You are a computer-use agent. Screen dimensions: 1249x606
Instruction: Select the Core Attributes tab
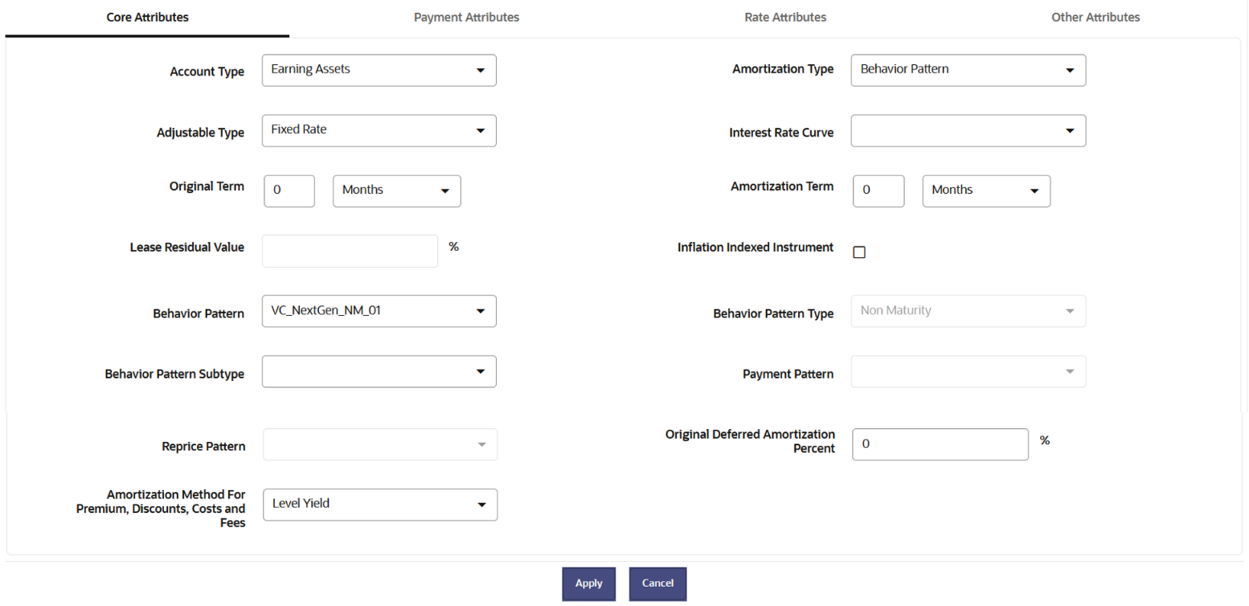(147, 17)
